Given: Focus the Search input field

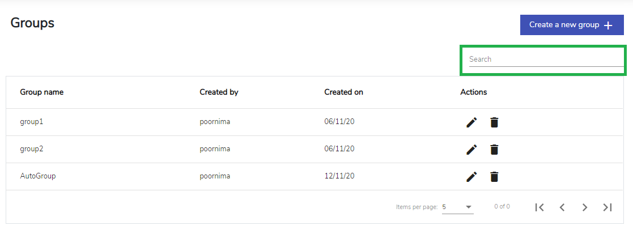Looking at the screenshot, I should coord(546,59).
